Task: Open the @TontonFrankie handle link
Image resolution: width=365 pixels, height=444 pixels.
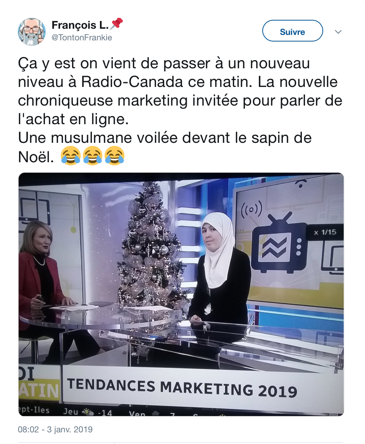Action: [82, 38]
